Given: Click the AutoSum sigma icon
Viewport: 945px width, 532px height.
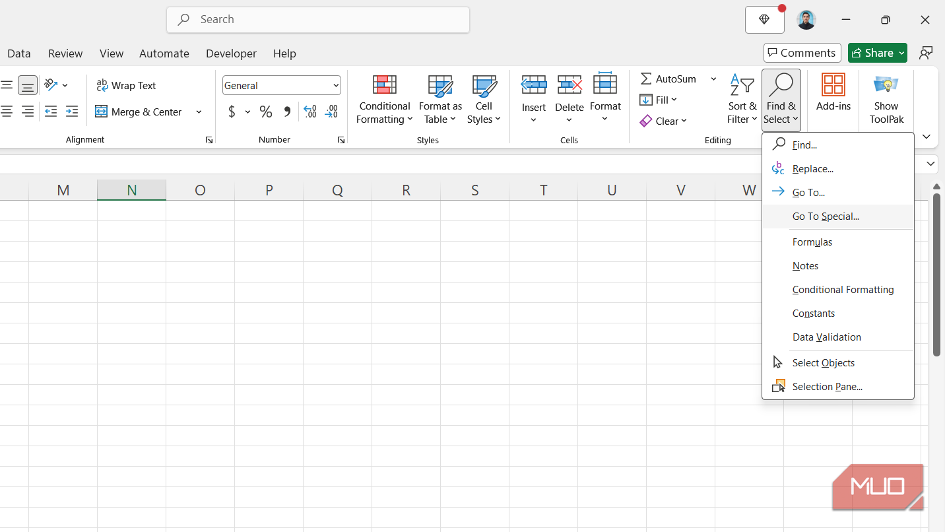Looking at the screenshot, I should 647,79.
